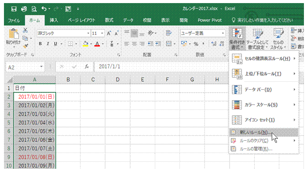307x171 pixels.
Task: Click the Undo arrow in the quick access toolbar
Action: tap(44, 9)
